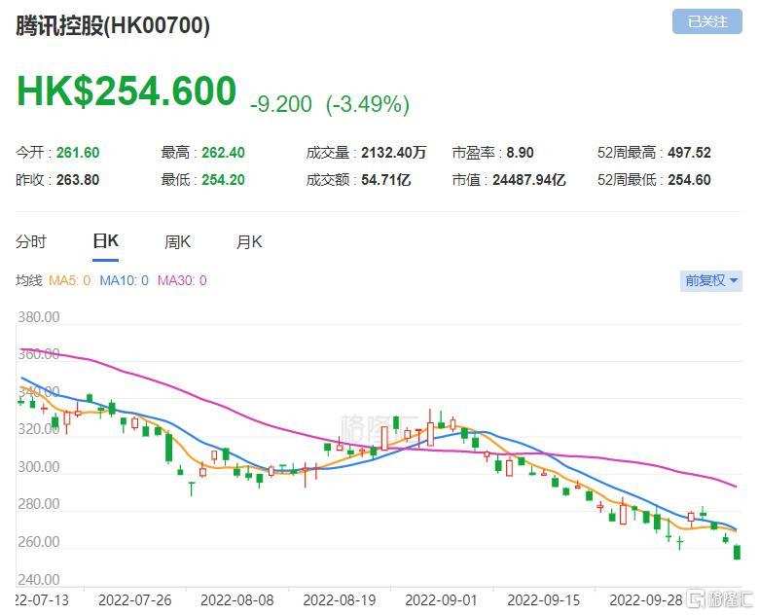Viewport: 759px width, 615px height.
Task: Click the stock title 腾讯控股(HK00700)
Action: coord(113,25)
